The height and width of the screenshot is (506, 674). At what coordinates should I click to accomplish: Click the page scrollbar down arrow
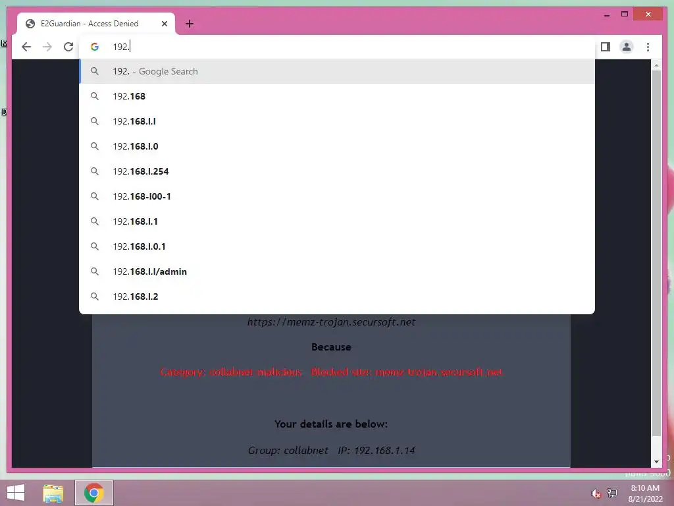656,462
